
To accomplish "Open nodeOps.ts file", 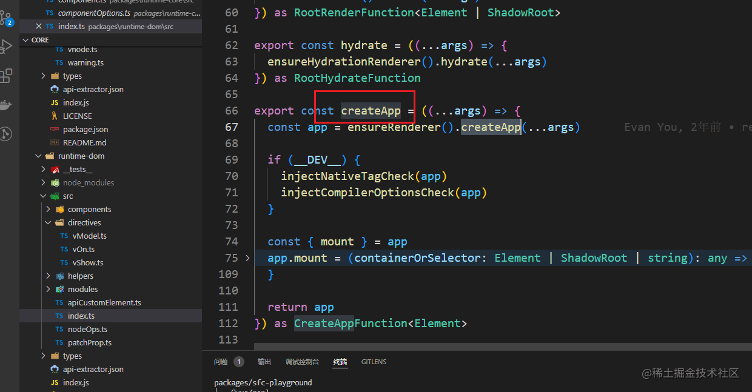I will coord(87,330).
